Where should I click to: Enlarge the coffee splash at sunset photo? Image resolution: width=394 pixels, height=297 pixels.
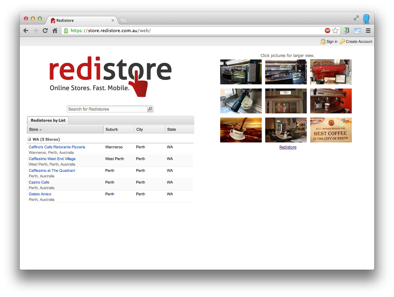(241, 130)
